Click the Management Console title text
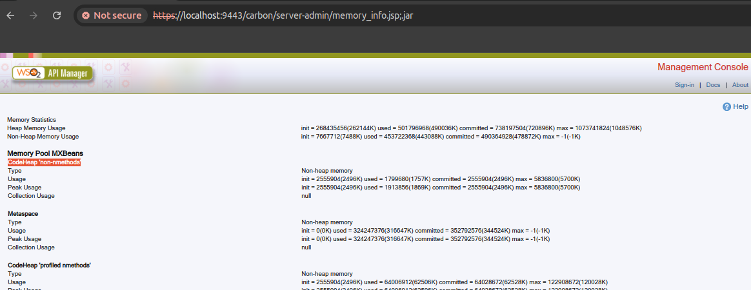Viewport: 751px width, 290px height. (703, 67)
